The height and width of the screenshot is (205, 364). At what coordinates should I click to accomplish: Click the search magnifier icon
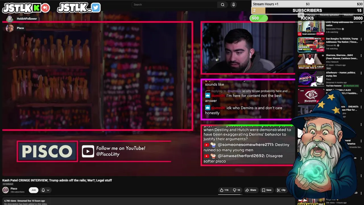[x=223, y=5]
